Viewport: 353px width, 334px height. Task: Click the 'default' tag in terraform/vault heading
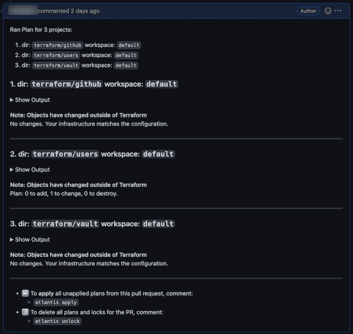(x=158, y=224)
